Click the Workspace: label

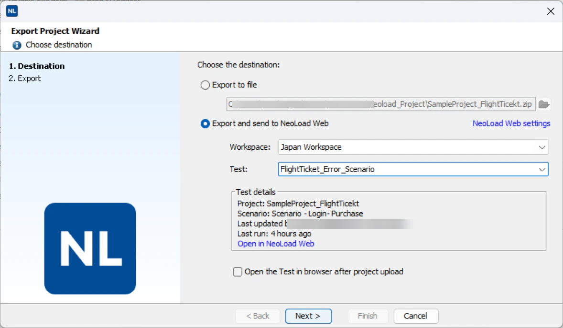coord(250,147)
